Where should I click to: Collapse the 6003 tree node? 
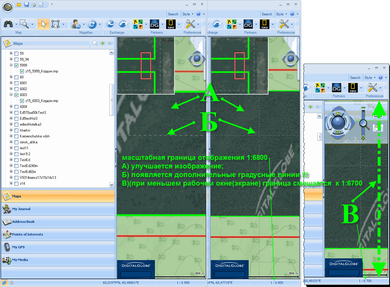coord(11,95)
